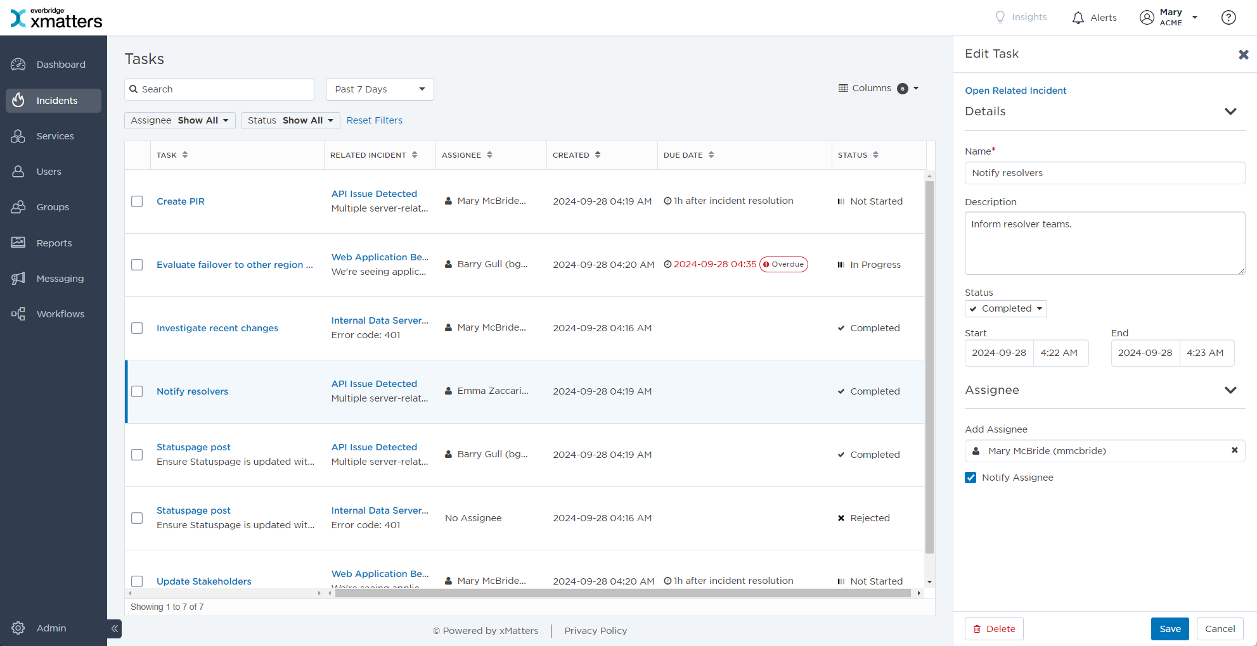
Task: Click the Insights lightbulb icon
Action: click(x=1000, y=17)
